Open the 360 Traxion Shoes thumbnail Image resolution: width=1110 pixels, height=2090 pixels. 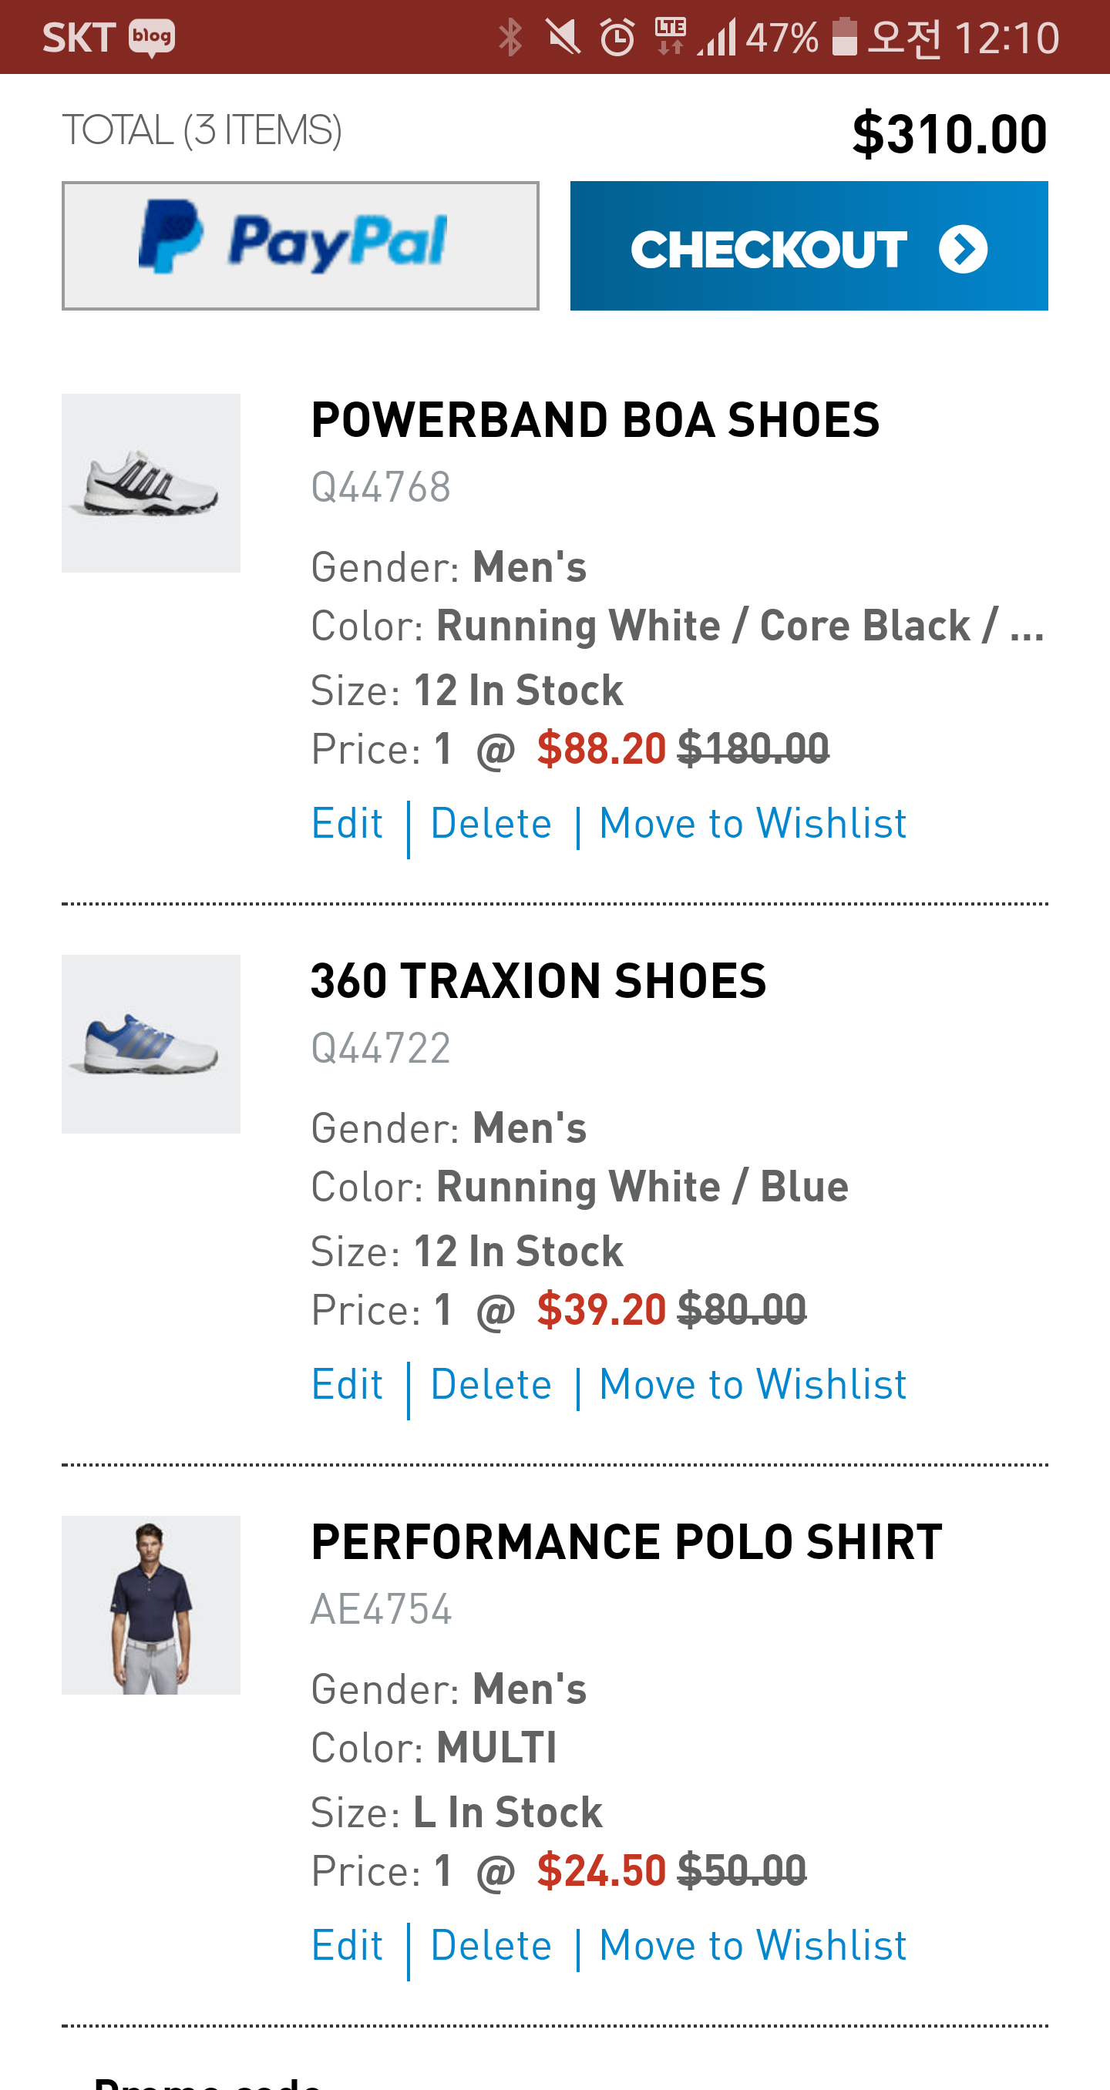pyautogui.click(x=151, y=1043)
